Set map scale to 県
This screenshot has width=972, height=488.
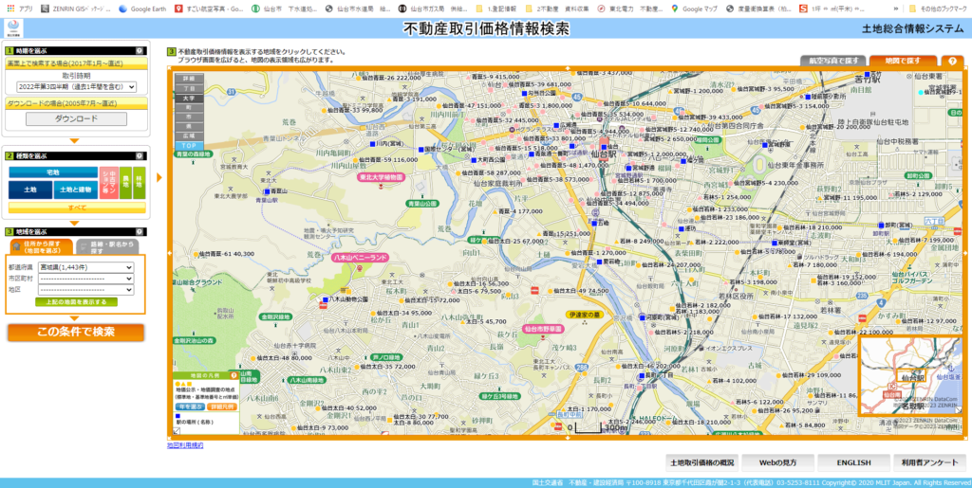[x=189, y=126]
